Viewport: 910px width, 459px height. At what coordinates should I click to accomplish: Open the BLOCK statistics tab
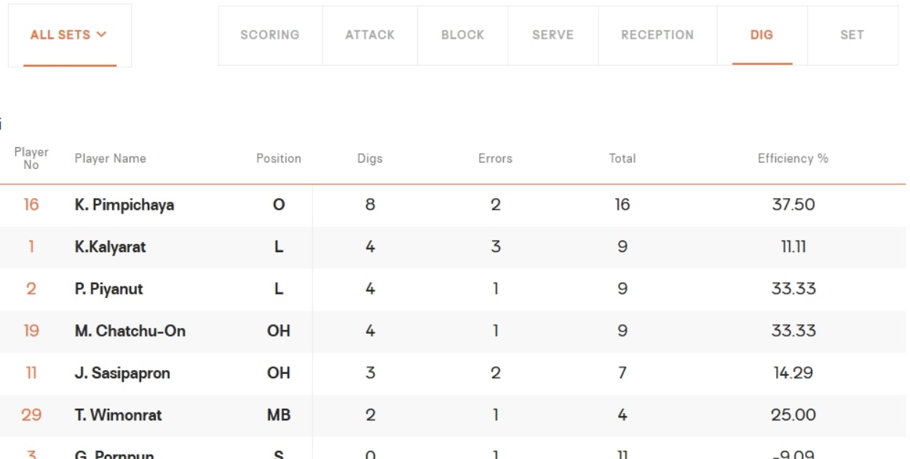[462, 35]
